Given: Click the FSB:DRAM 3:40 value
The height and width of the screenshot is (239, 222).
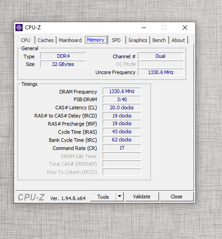Looking at the screenshot, I should pos(122,99).
